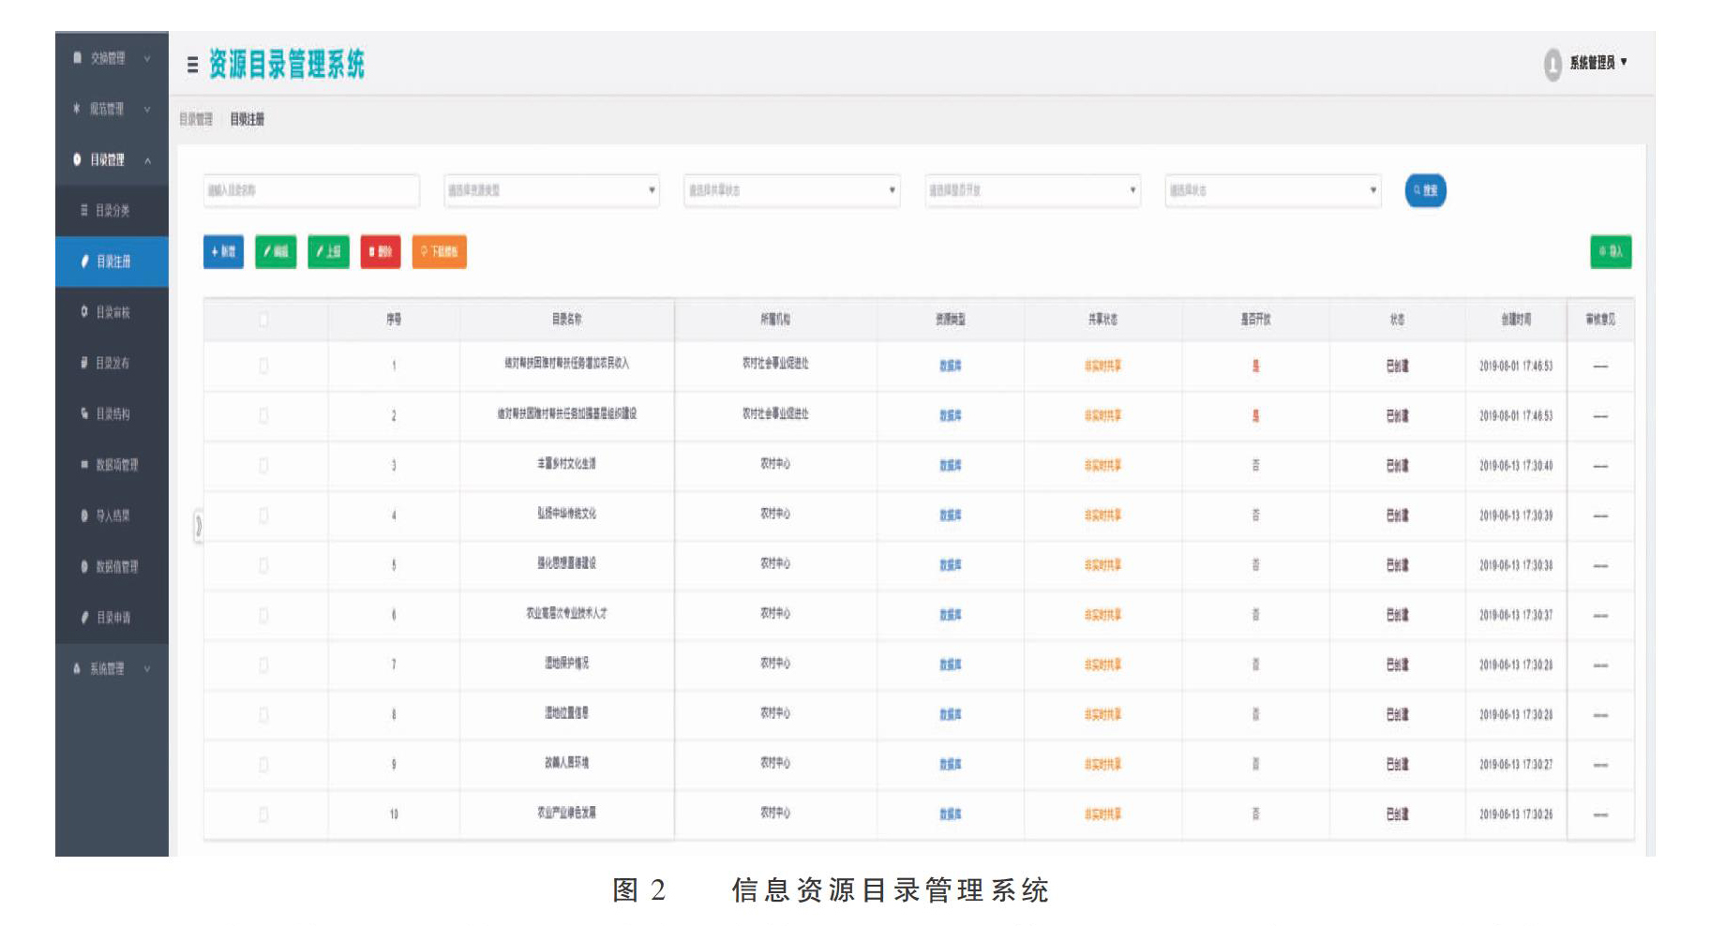Screen dimensions: 1710x926
Task: Open 目录分类 in the sidebar
Action: point(112,210)
